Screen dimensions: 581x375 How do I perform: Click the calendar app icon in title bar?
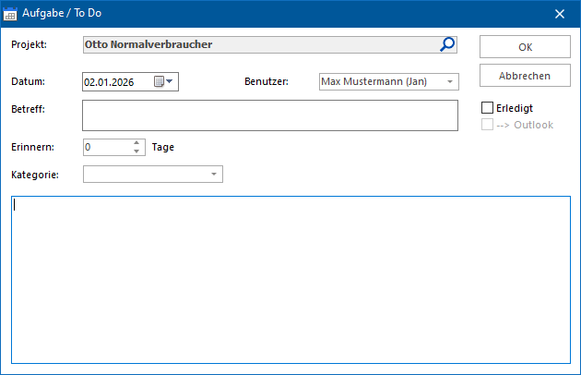[x=10, y=14]
